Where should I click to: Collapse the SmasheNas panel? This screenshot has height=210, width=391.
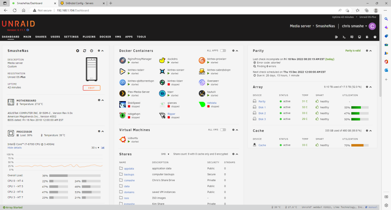(102, 51)
